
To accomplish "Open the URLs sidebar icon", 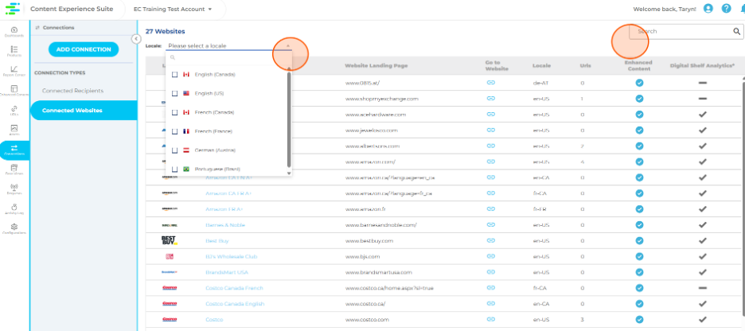I will point(14,111).
